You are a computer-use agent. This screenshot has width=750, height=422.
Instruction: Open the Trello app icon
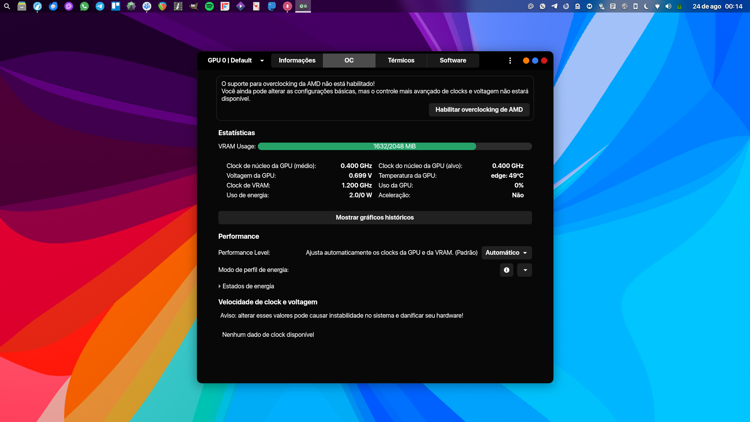tap(116, 6)
